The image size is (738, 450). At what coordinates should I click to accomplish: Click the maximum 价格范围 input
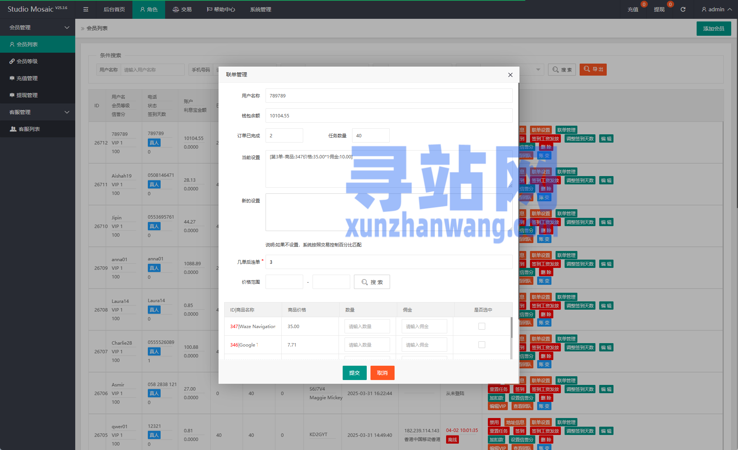(331, 282)
